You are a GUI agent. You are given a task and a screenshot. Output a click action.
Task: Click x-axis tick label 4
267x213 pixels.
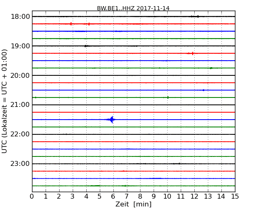86,197
